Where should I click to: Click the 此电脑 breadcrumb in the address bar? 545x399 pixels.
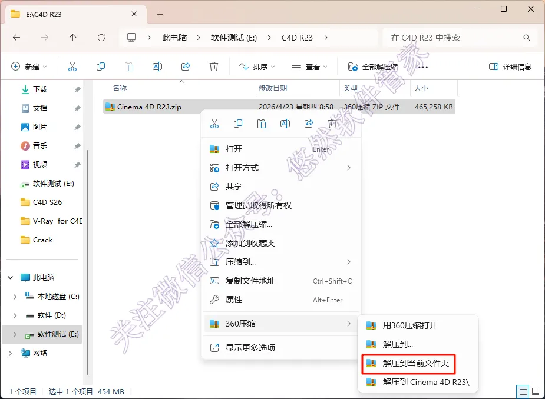coord(174,38)
